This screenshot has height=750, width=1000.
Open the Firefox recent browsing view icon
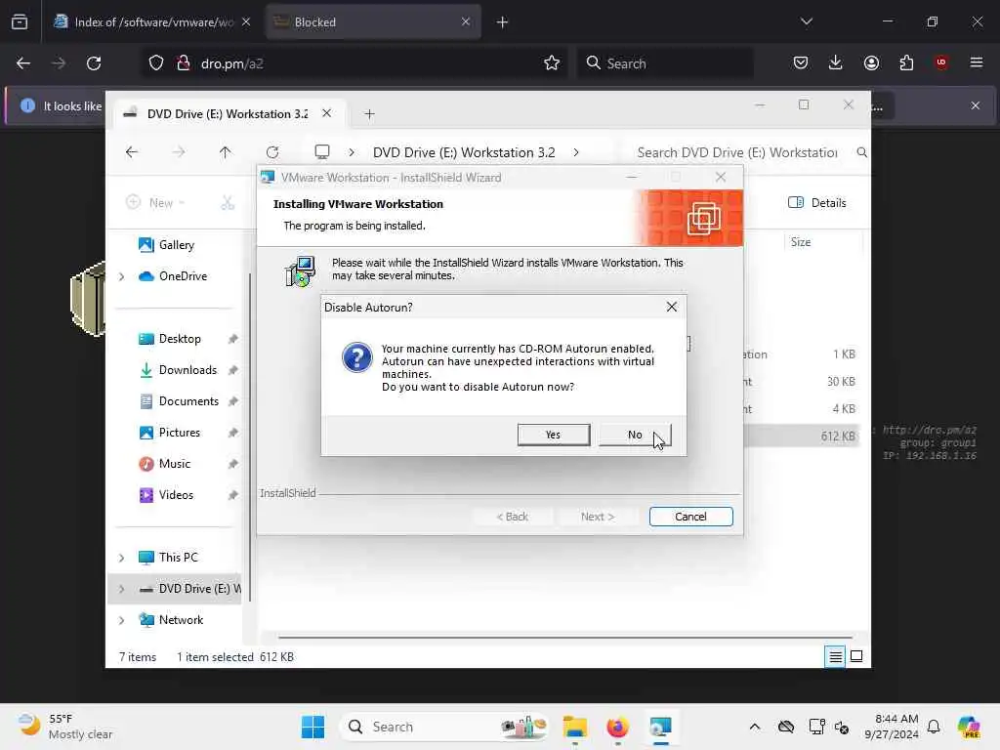(x=20, y=21)
